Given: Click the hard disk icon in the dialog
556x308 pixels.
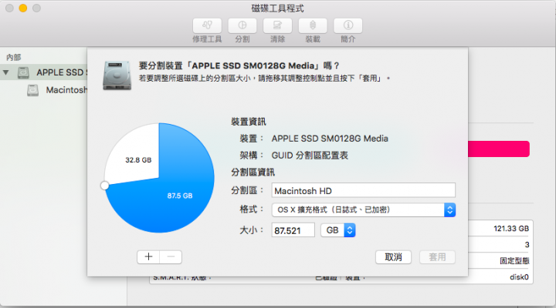Looking at the screenshot, I should pos(117,75).
